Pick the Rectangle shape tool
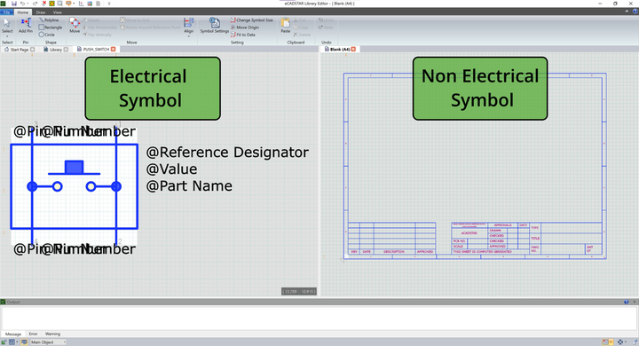The image size is (639, 346). click(x=51, y=28)
